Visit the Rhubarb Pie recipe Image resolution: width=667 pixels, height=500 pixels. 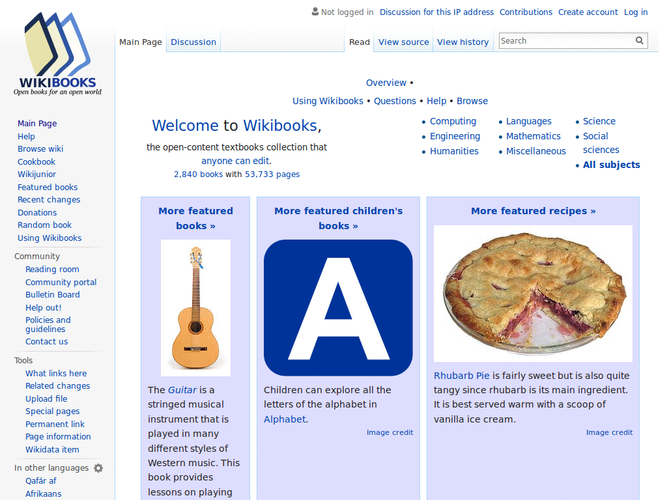point(462,376)
